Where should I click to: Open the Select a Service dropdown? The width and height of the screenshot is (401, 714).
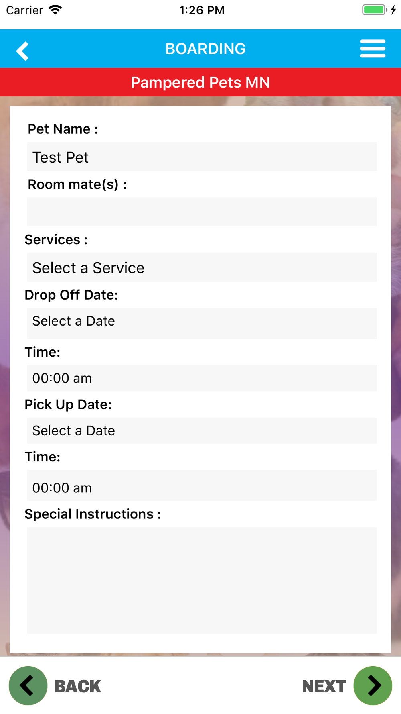(202, 267)
